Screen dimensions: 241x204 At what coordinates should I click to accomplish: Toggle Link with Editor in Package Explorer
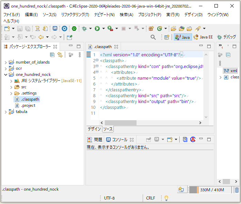click(x=60, y=55)
